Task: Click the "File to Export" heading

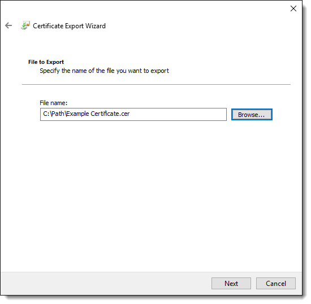Action: click(46, 62)
